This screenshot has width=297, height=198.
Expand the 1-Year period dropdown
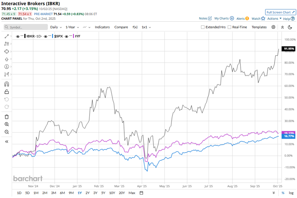[72, 27]
